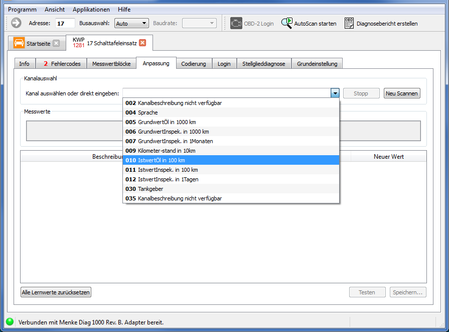Collapse the Kanal channel dropdown arrow
This screenshot has width=449, height=332.
coord(335,93)
